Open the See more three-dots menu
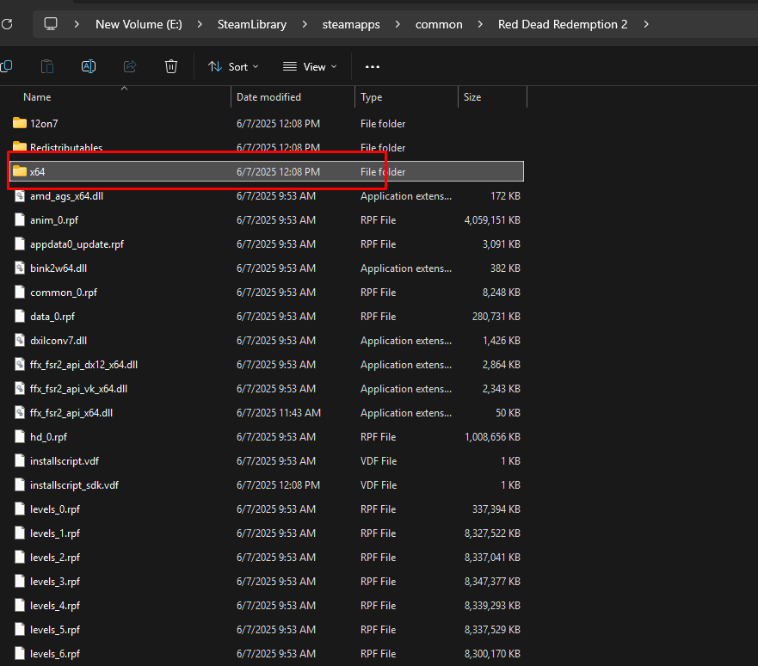The height and width of the screenshot is (666, 758). [373, 67]
